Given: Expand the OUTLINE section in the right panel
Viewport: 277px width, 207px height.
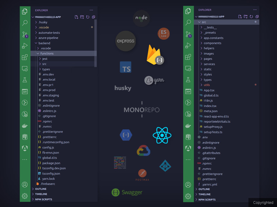Looking at the screenshot, I should pos(204,189).
